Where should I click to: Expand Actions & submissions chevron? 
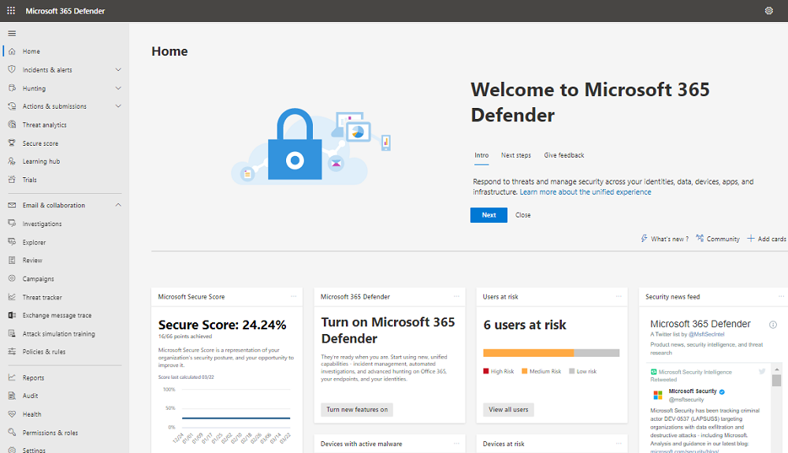118,106
